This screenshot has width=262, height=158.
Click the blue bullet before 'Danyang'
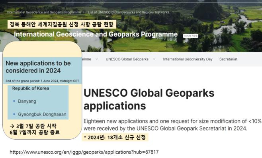(14, 101)
